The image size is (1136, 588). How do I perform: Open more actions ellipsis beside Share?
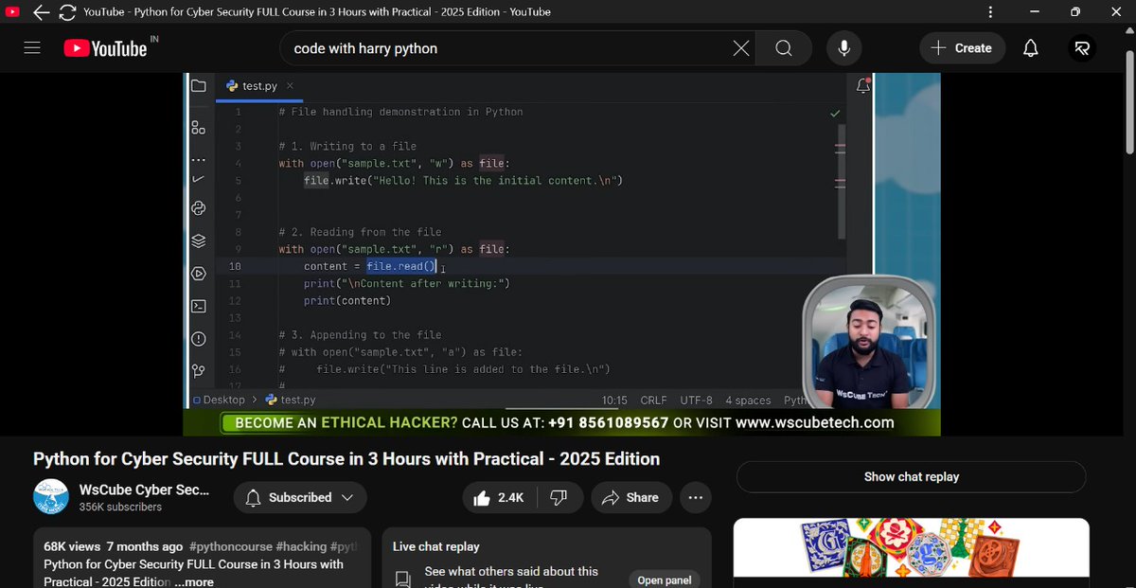(696, 497)
